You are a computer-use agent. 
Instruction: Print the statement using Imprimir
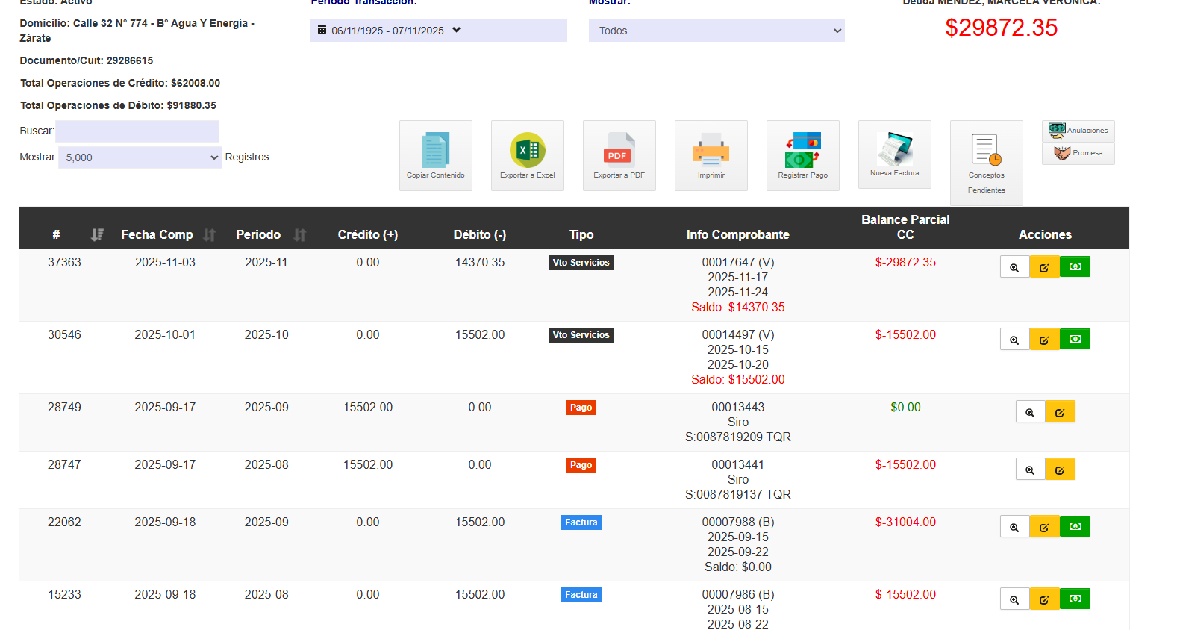711,155
